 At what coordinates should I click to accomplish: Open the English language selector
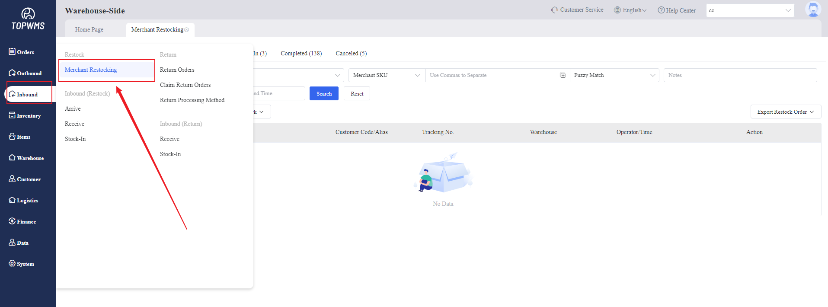point(630,10)
